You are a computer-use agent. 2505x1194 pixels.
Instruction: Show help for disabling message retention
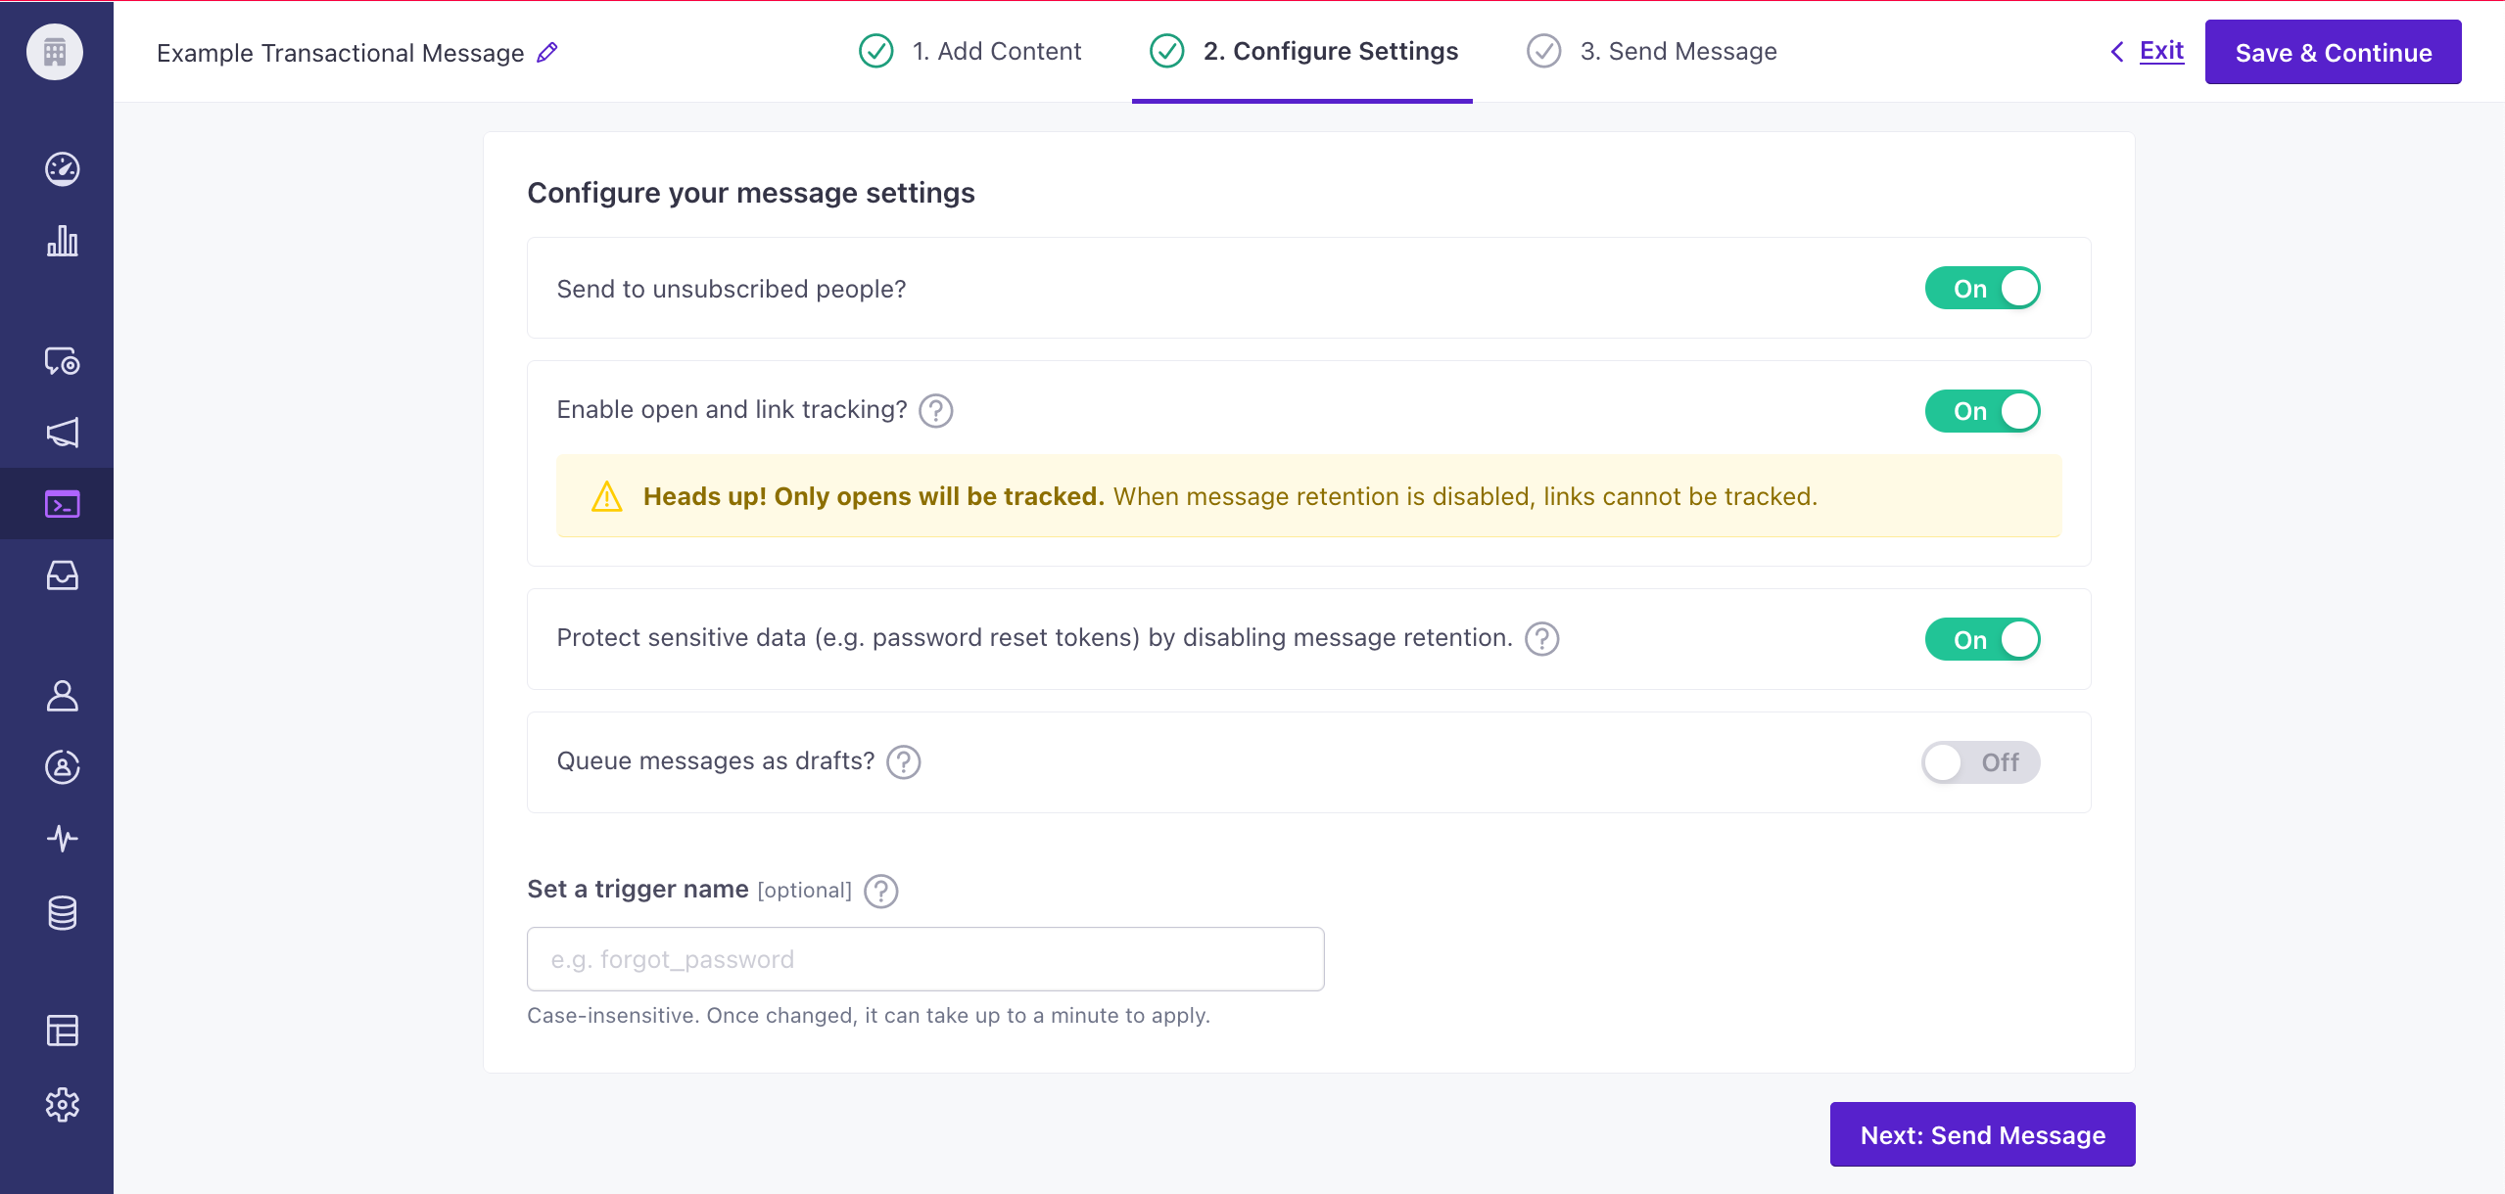[x=1542, y=639]
